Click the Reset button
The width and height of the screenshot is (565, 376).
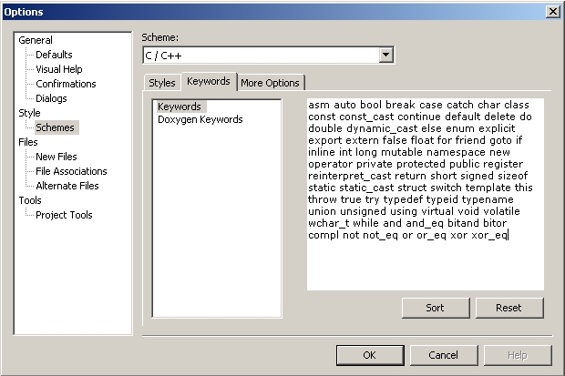508,308
